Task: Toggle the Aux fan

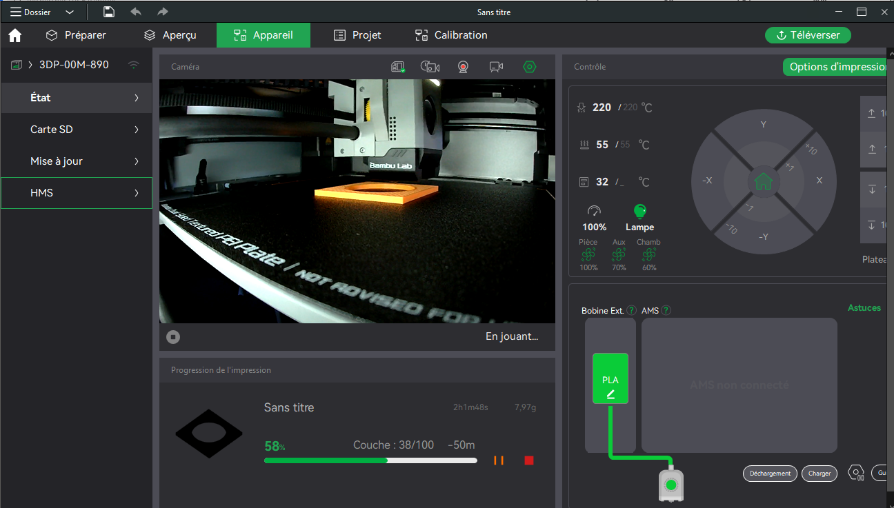Action: [x=619, y=255]
